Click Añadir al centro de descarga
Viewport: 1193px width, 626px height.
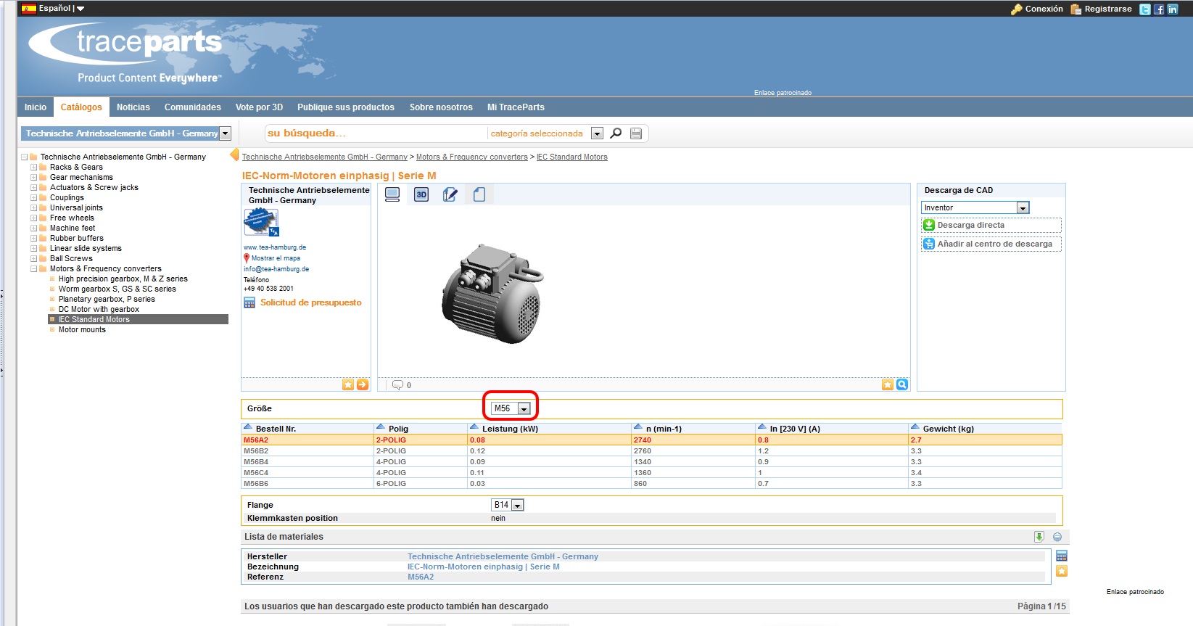[x=991, y=244]
